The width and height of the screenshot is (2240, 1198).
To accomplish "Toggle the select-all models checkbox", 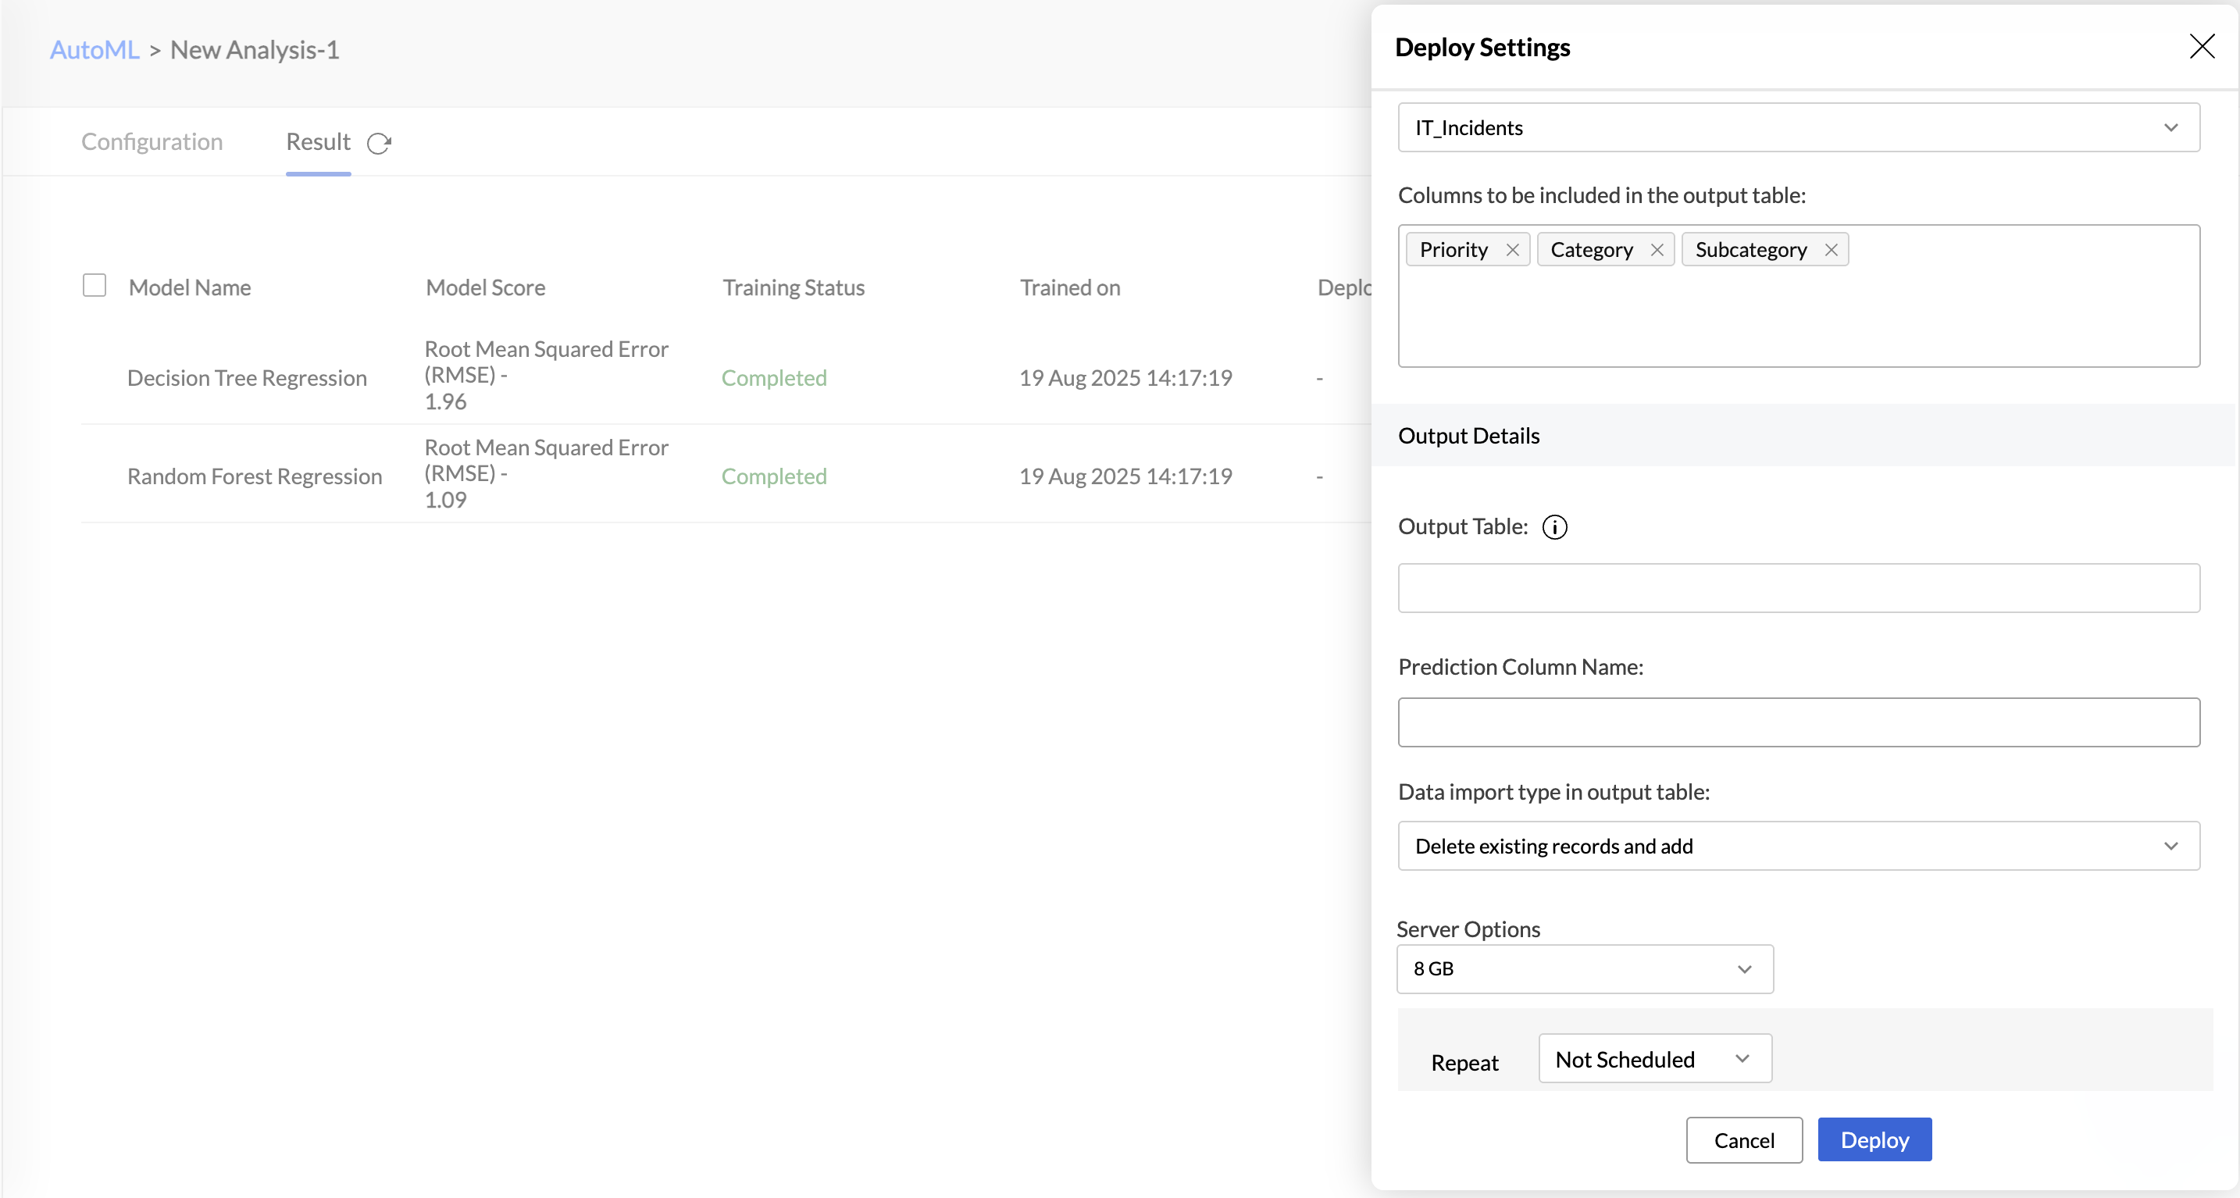I will (94, 286).
